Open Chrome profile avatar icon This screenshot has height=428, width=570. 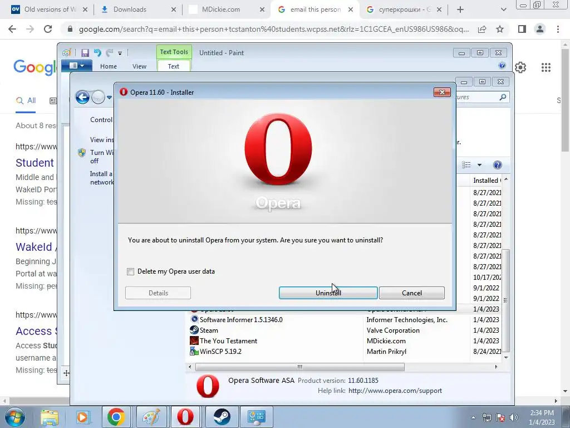point(540,29)
